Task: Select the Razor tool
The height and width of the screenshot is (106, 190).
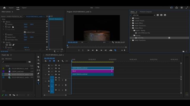Action: 38,67
